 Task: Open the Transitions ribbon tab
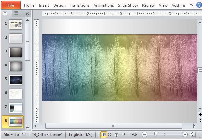click(x=80, y=5)
